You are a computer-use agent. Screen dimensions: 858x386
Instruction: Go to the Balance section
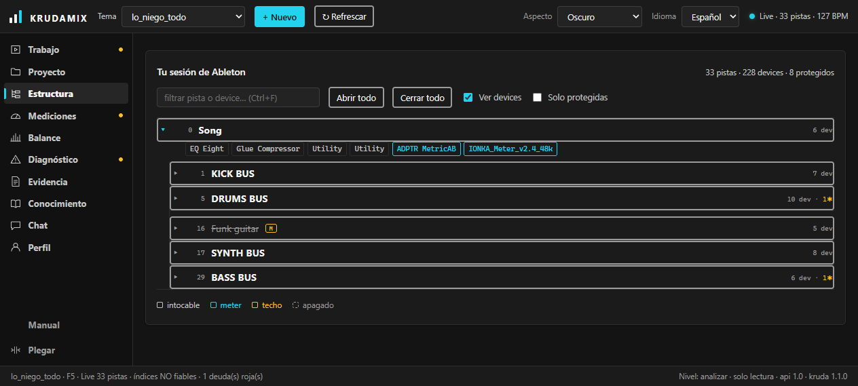[66, 138]
